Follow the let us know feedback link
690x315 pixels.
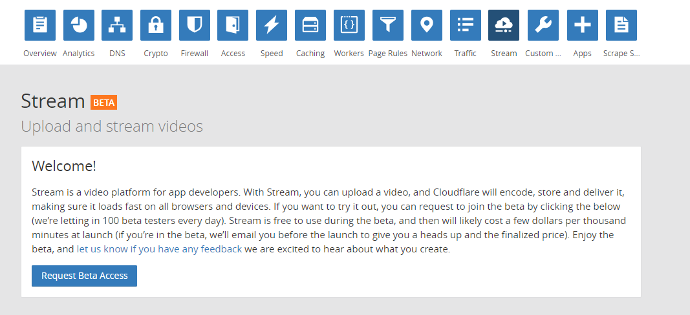159,250
